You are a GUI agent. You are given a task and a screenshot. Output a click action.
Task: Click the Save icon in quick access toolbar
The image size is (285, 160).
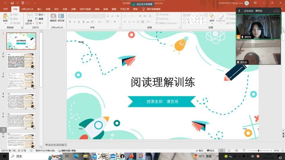[12, 3]
